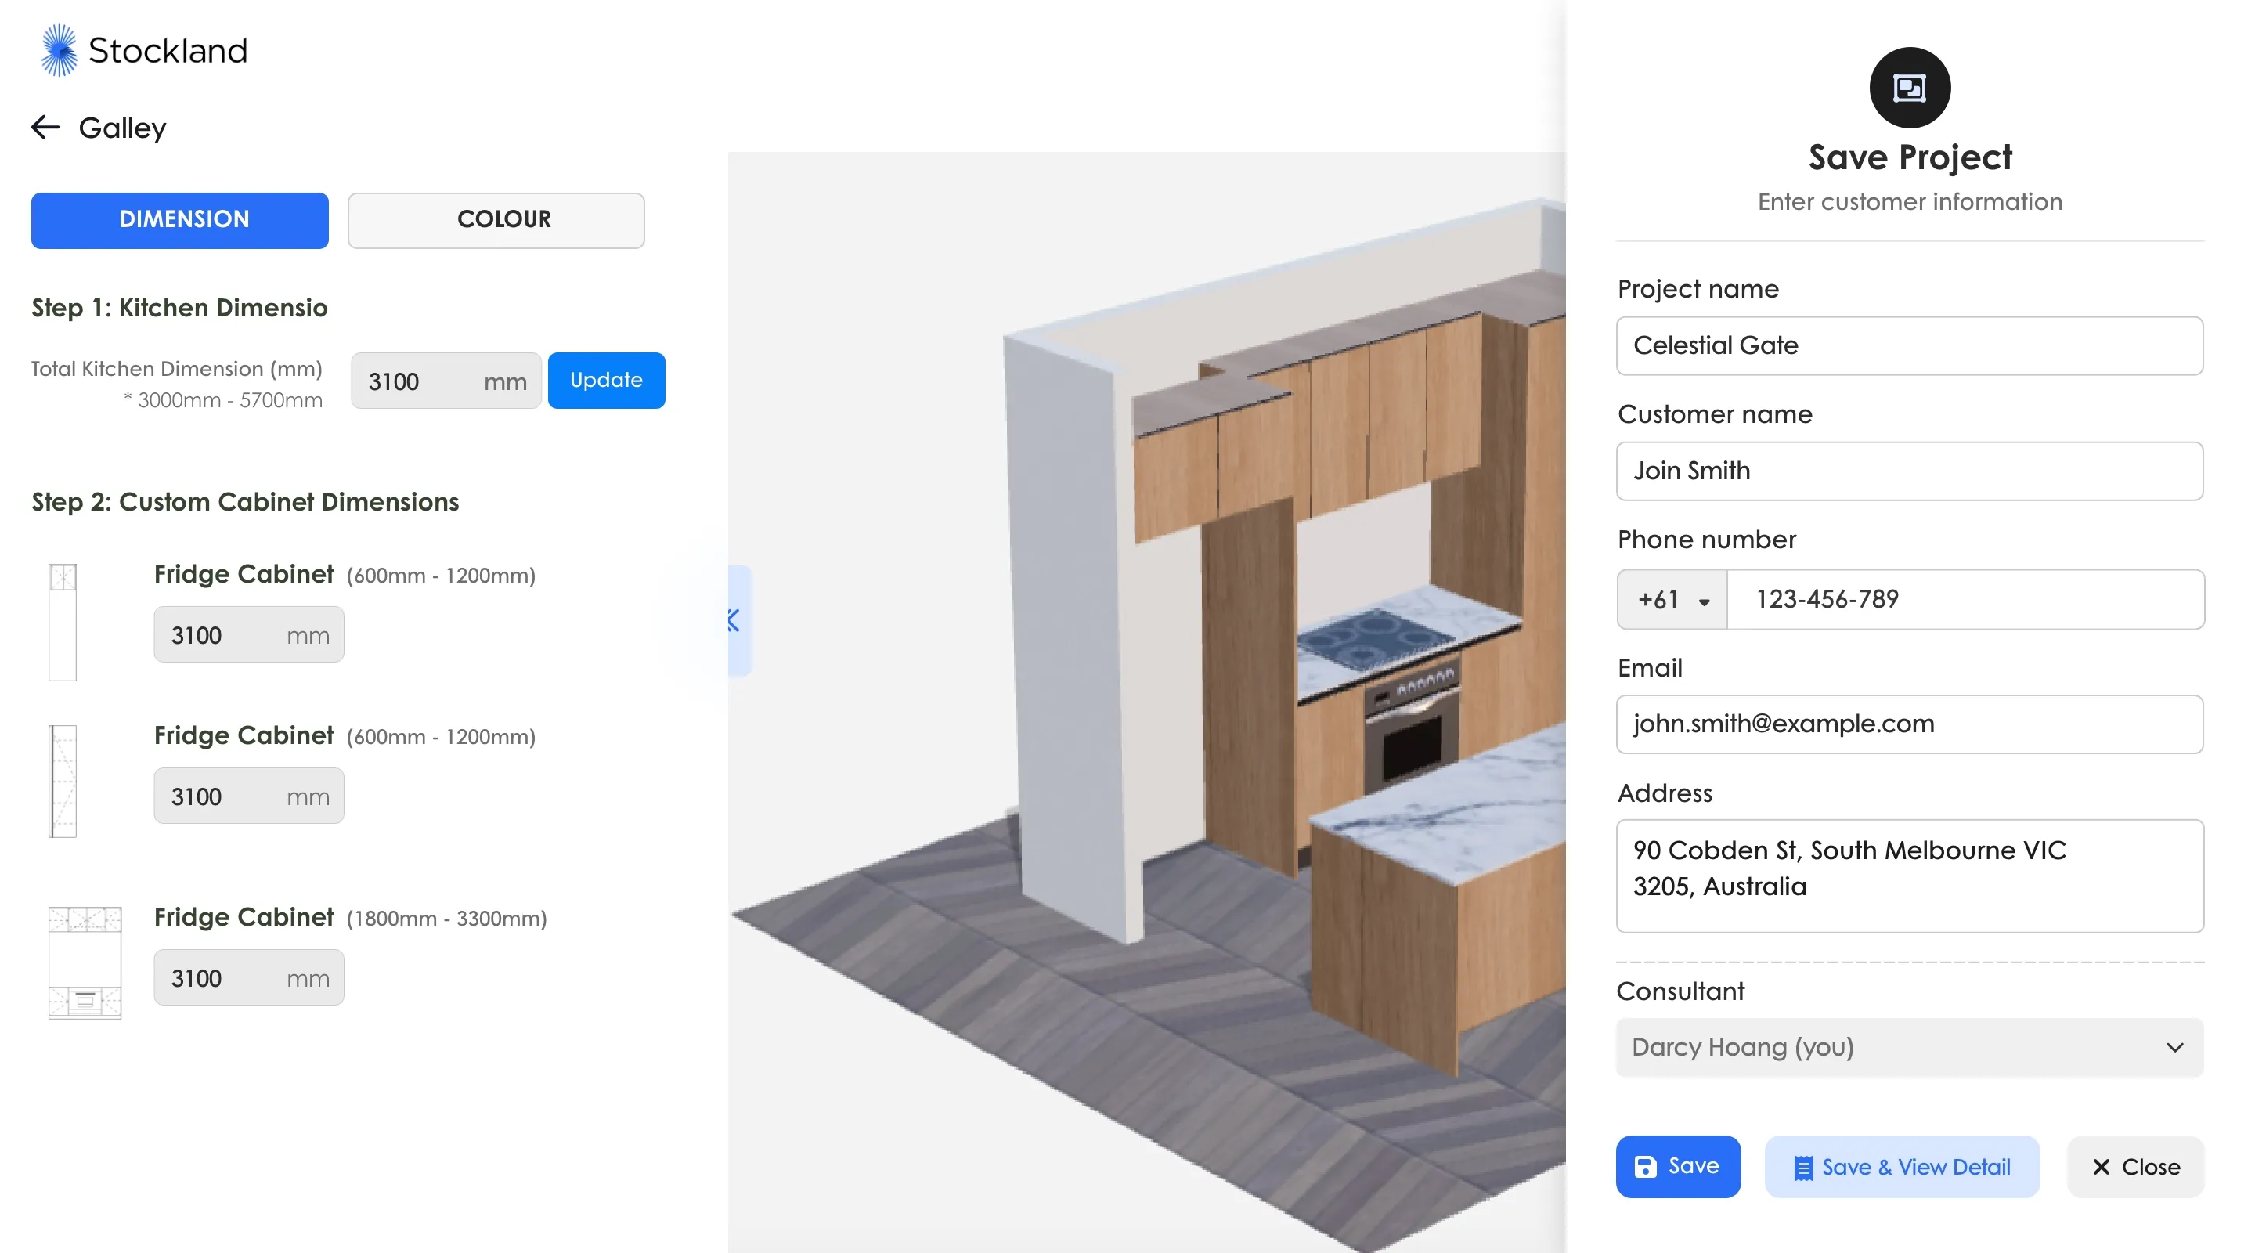
Task: Click the Customer name input field
Action: [x=1909, y=471]
